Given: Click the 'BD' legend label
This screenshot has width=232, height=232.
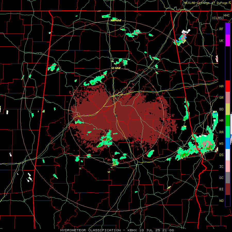Looking at the screenshot, I should coord(221,109).
